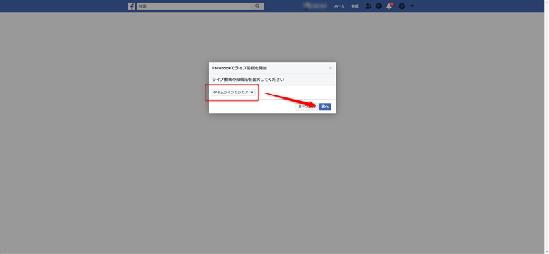Click the small arrow beside タイムラインでシェア

(x=252, y=93)
